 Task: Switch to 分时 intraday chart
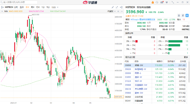[16, 7]
